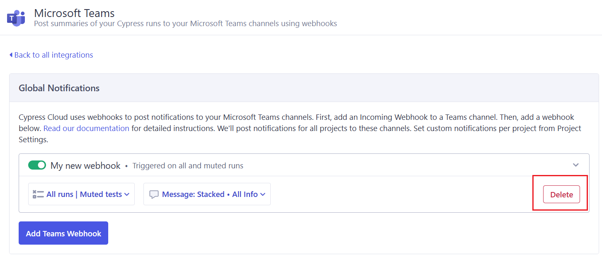Click the Microsoft Teams page title
Image resolution: width=602 pixels, height=255 pixels.
74,13
